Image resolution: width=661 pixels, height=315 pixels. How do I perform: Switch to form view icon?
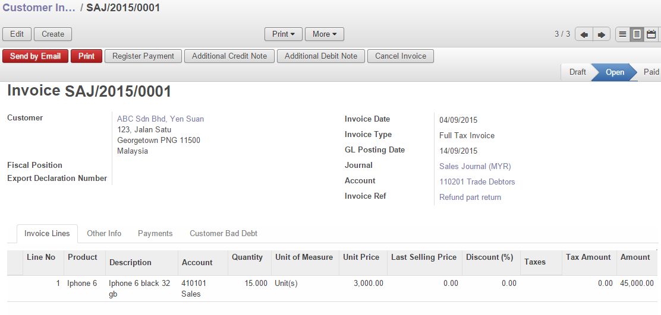pos(637,34)
